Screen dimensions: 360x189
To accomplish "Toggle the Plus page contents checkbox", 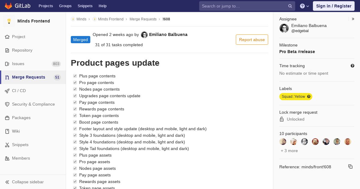I will [x=75, y=76].
